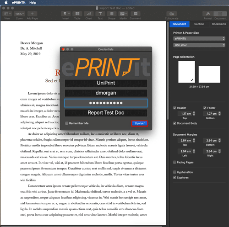Enable the Hyphenation checkbox

[x=174, y=172]
